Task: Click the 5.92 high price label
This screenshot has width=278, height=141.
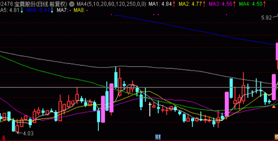Action: [266, 18]
